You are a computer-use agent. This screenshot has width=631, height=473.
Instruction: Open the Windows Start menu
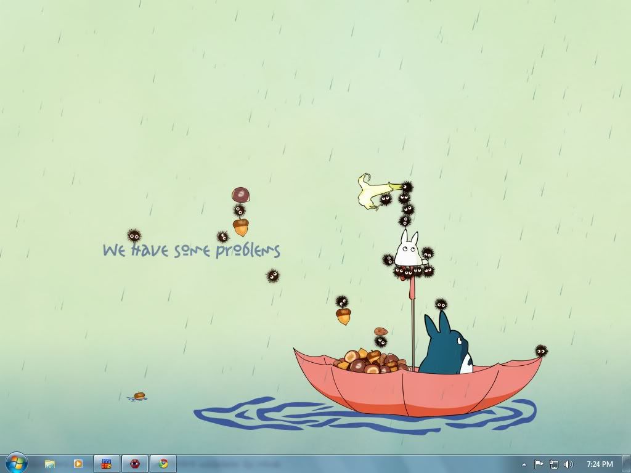point(15,463)
